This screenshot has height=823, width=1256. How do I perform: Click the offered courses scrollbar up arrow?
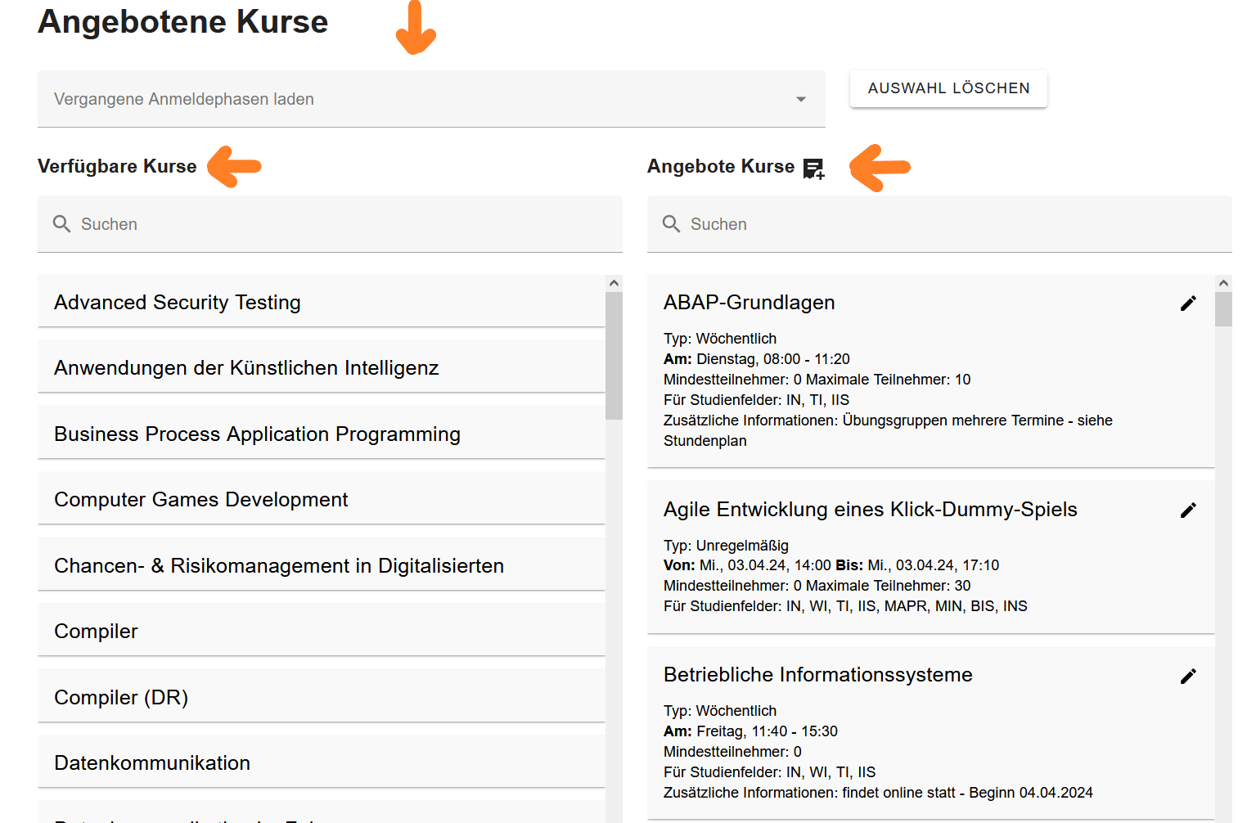coord(1223,283)
